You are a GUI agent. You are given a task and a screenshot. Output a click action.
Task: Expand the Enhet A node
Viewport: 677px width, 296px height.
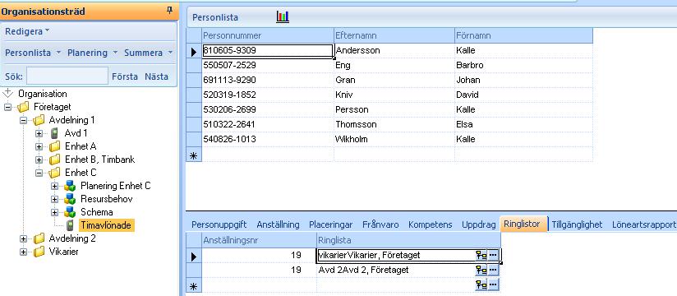point(39,146)
